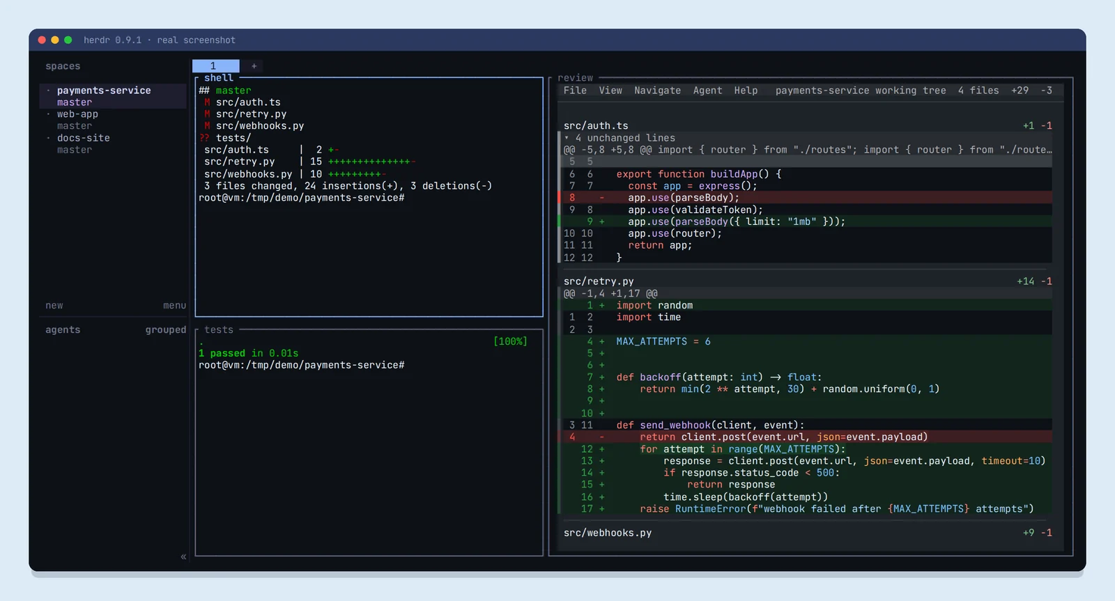The width and height of the screenshot is (1115, 601).
Task: Click the time.sleep(backoff(attempt)) line
Action: coord(805,497)
